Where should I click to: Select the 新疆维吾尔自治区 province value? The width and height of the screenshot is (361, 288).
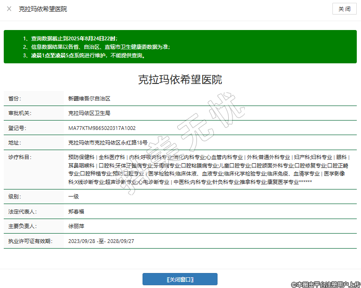(89, 99)
